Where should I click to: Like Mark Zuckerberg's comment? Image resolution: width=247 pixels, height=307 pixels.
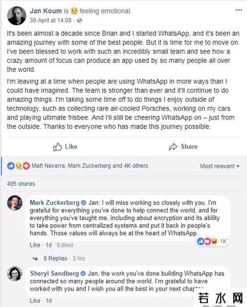click(x=35, y=245)
